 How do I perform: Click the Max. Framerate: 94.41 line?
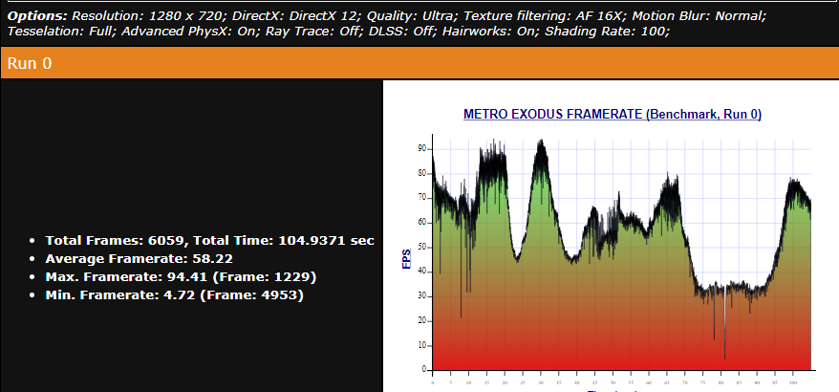coord(181,277)
